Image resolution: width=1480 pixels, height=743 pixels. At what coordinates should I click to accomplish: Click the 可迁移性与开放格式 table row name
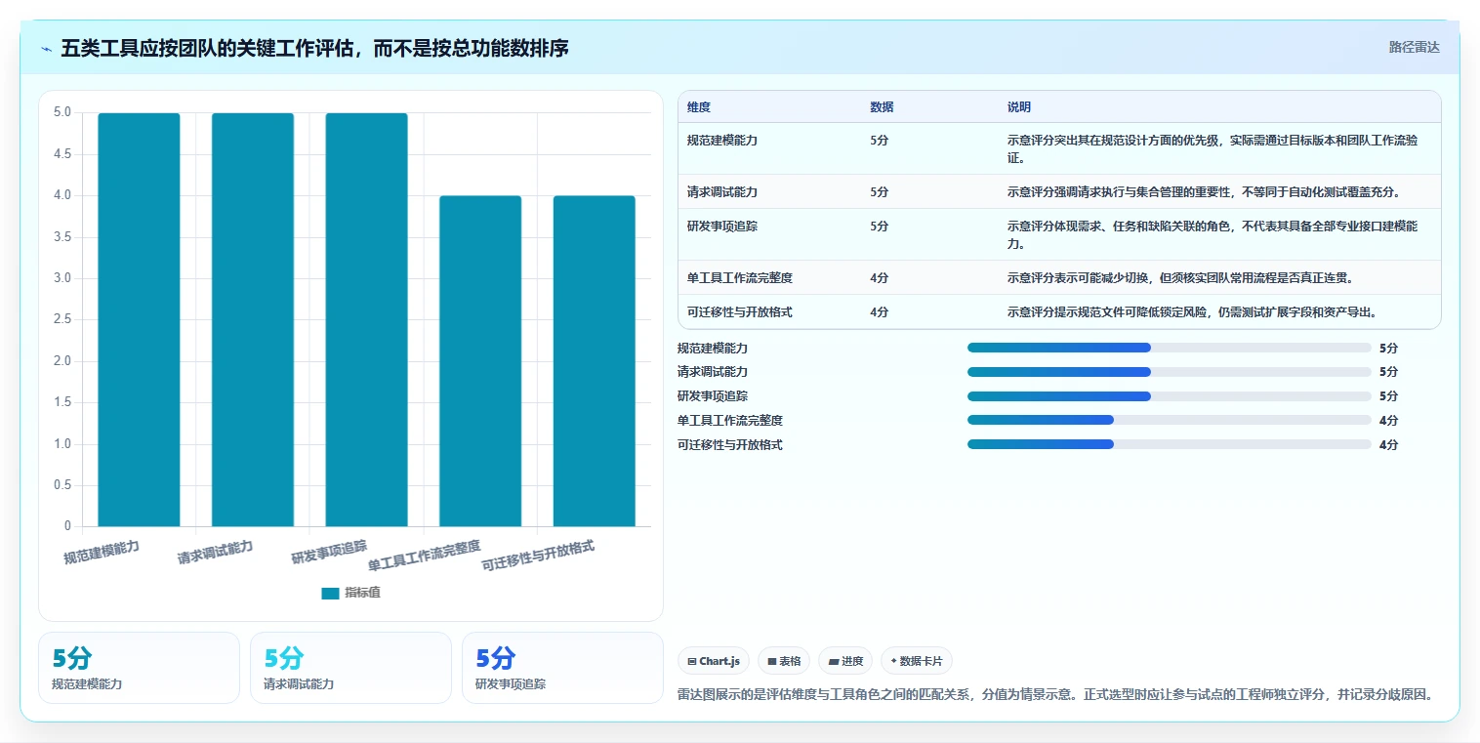click(x=740, y=312)
